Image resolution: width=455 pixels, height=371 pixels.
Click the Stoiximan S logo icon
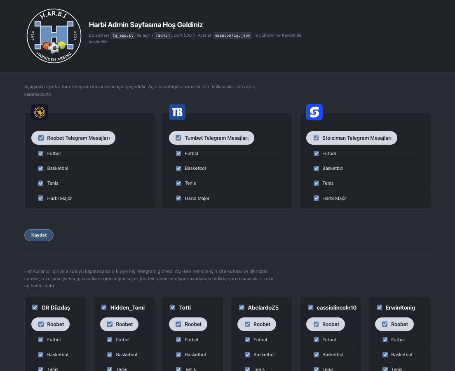tap(314, 112)
